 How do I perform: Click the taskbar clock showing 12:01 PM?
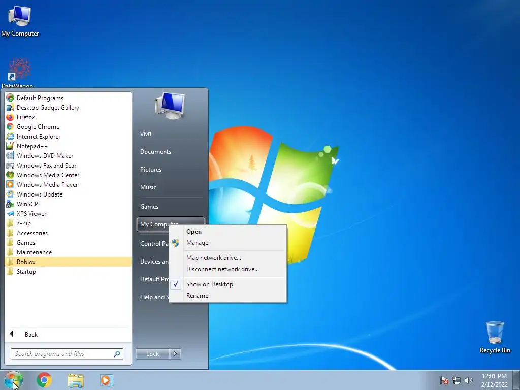[x=494, y=380]
